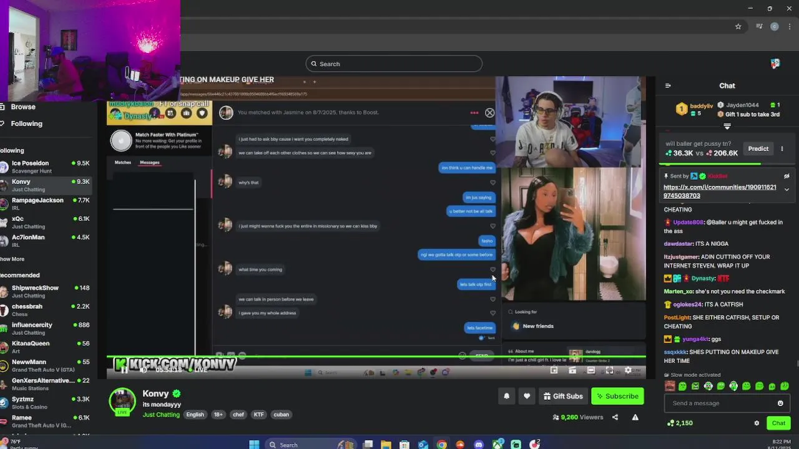799x449 pixels.
Task: Bookmark page with star icon
Action: pos(738,26)
